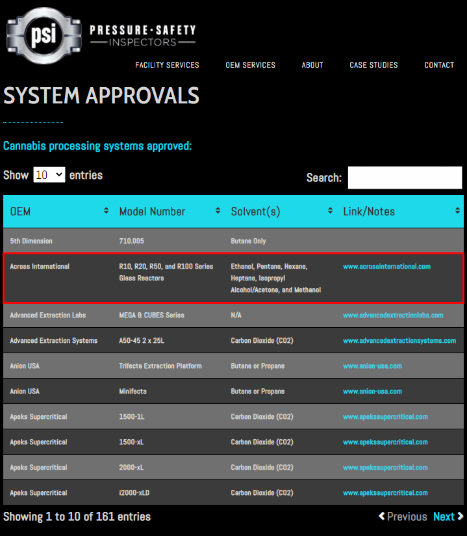The image size is (467, 536).
Task: Go to the About page
Action: pos(312,65)
